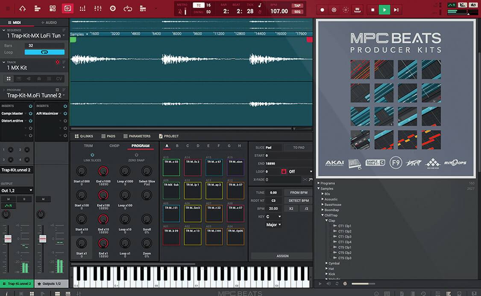Image resolution: width=481 pixels, height=296 pixels.
Task: Click the Record button in transport
Action: (323, 9)
